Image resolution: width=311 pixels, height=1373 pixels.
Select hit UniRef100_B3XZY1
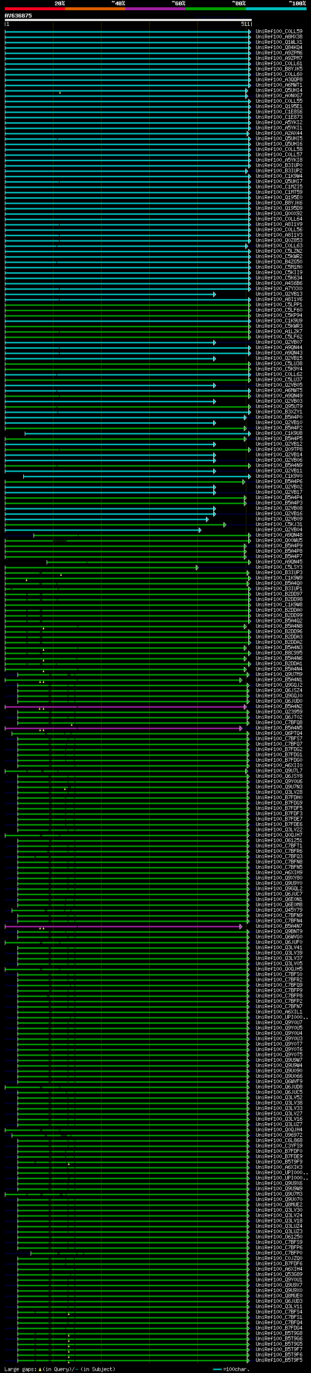pyautogui.click(x=278, y=412)
